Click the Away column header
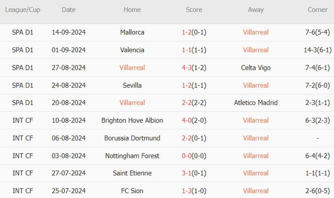The image size is (334, 198). coord(256,10)
